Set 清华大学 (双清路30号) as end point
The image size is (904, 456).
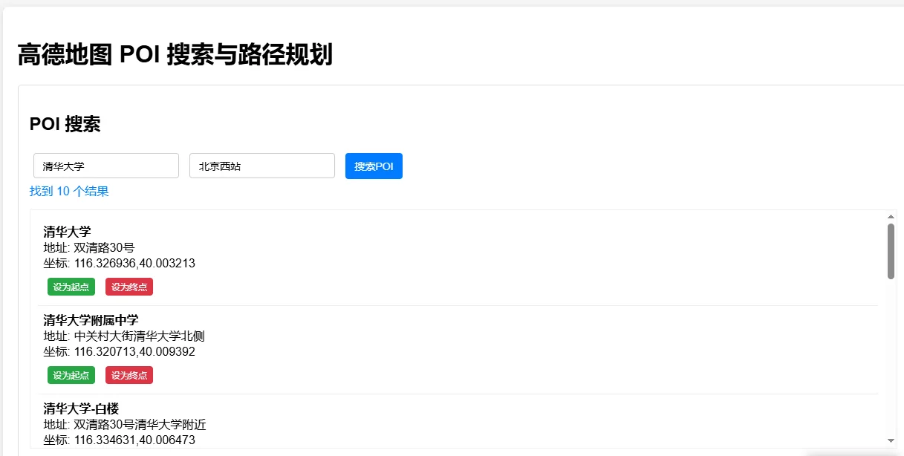(x=129, y=287)
